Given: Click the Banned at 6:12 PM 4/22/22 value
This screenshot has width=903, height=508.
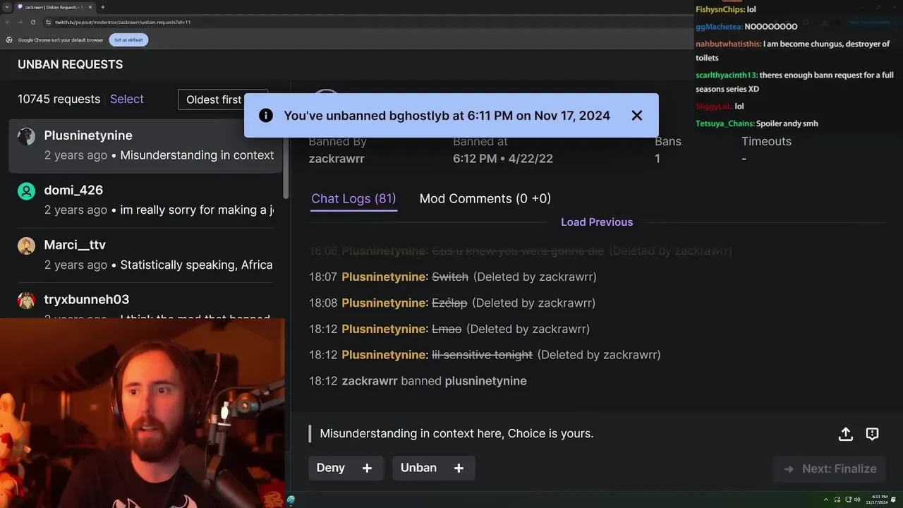Looking at the screenshot, I should (x=503, y=159).
